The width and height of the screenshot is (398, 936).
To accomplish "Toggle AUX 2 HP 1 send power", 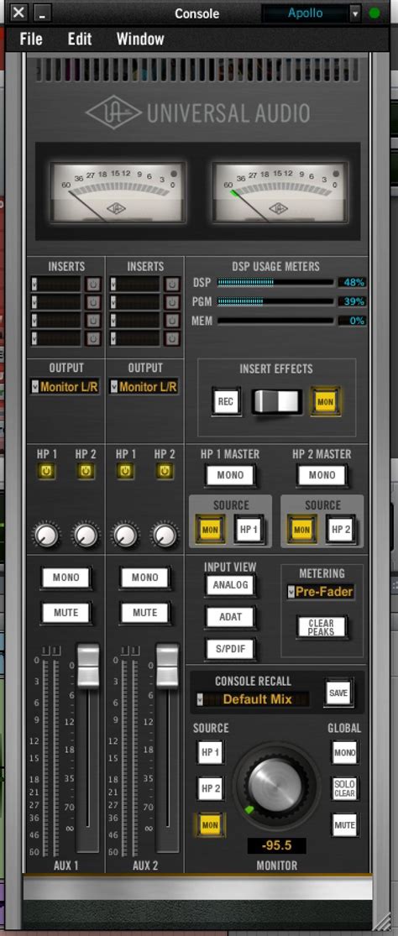I will [125, 472].
